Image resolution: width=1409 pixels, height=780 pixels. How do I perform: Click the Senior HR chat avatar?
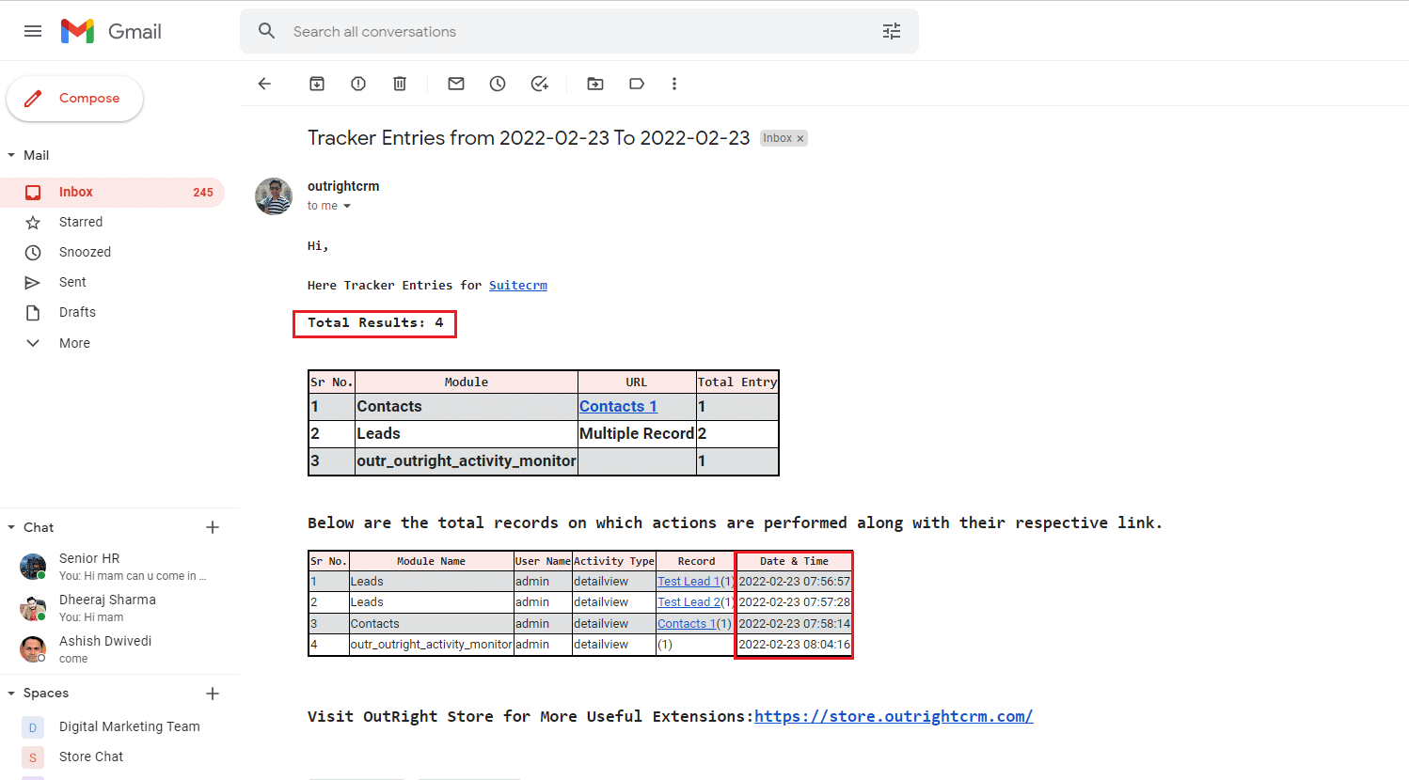[x=33, y=567]
